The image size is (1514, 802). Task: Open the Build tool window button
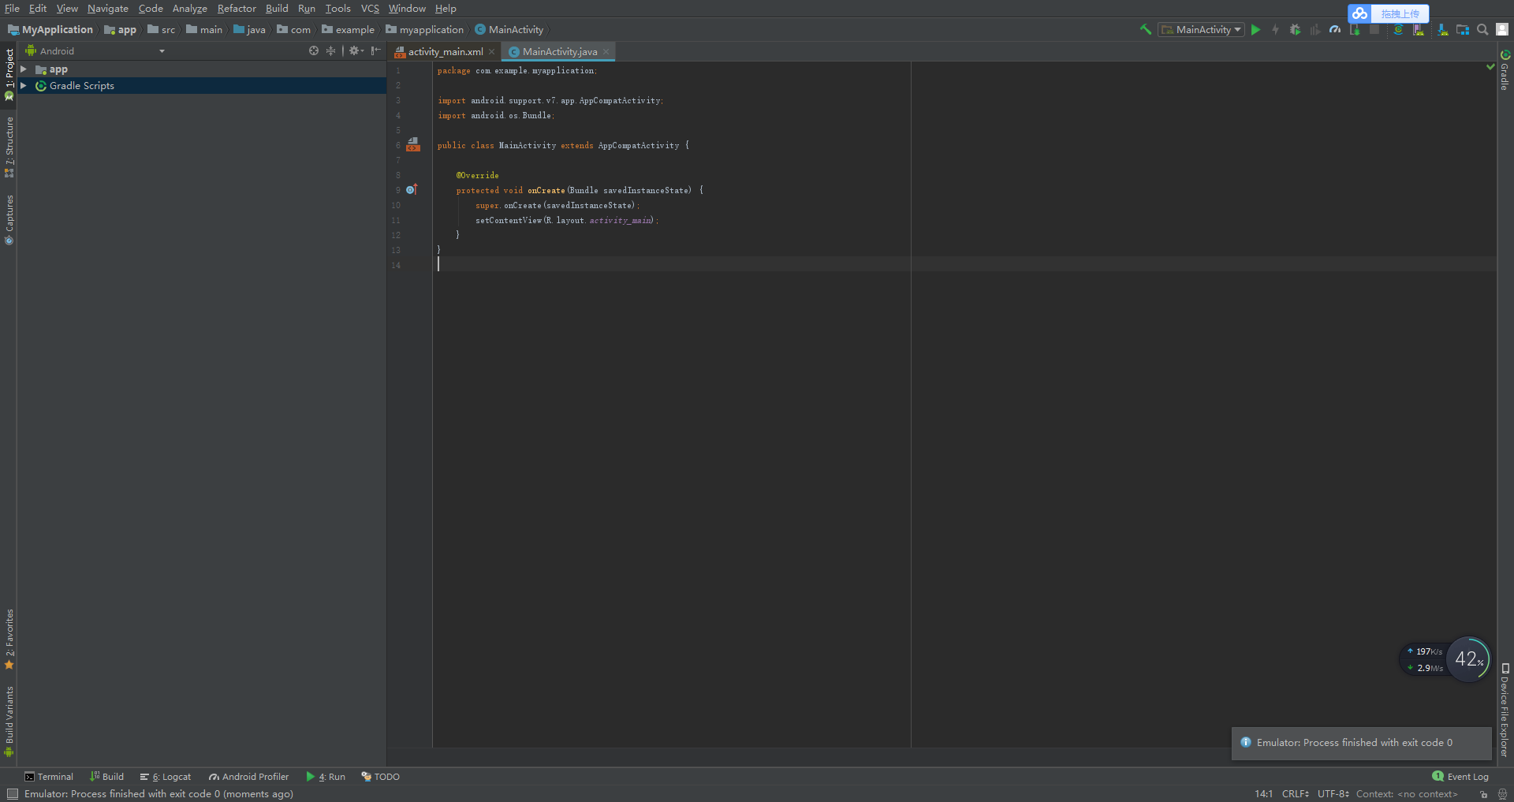[106, 777]
